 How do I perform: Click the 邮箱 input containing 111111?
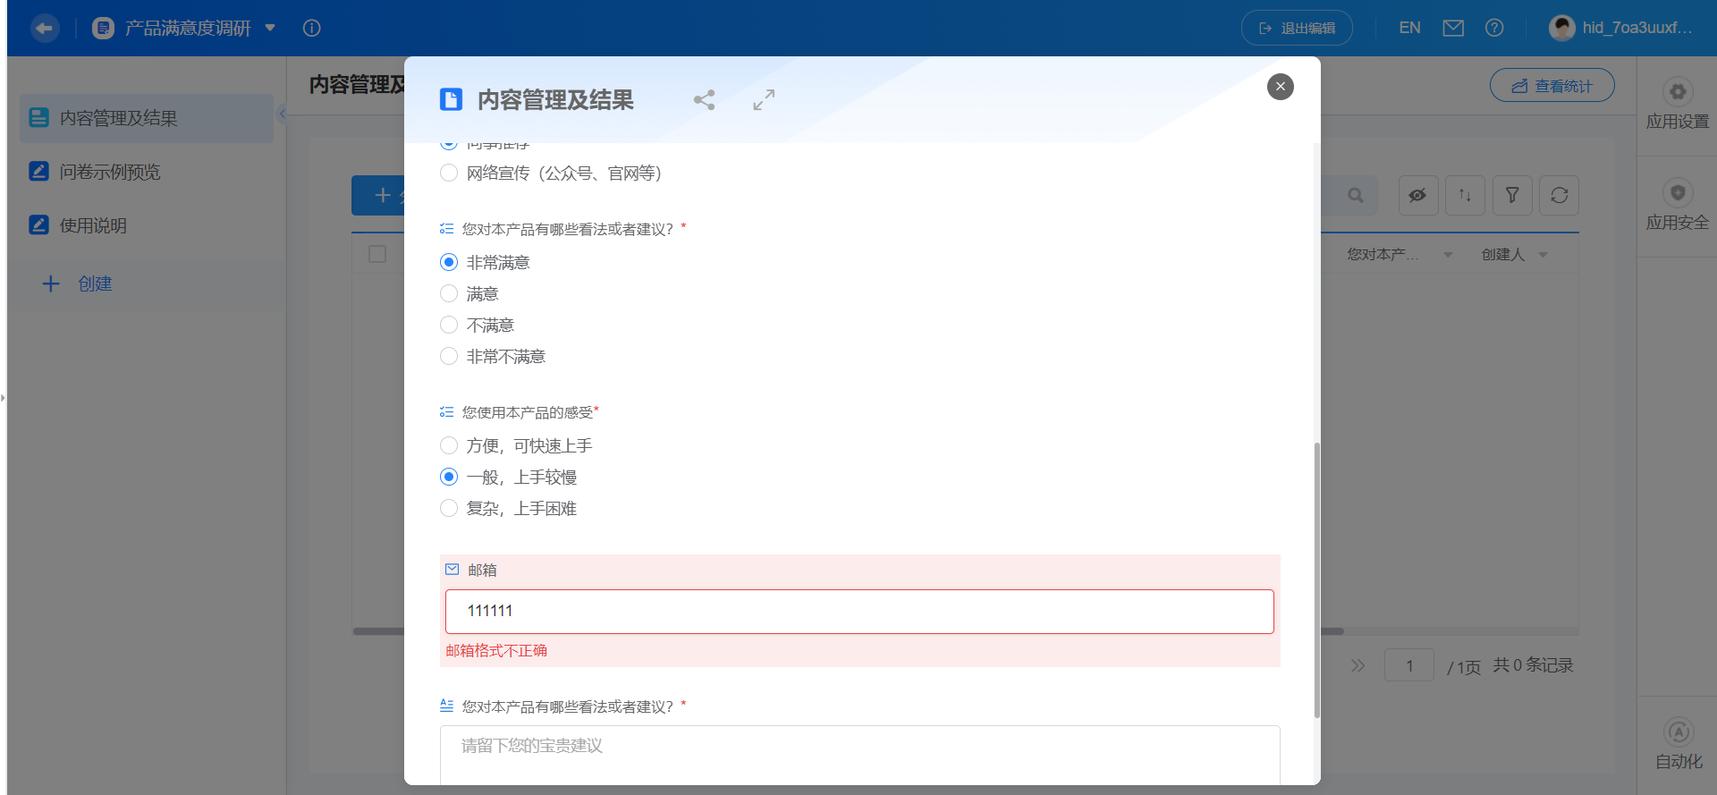pos(859,611)
